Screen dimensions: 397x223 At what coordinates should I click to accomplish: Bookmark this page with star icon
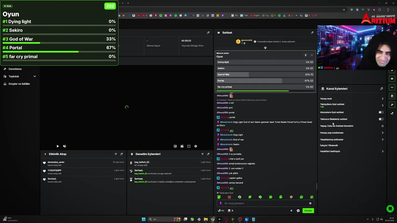(344, 10)
